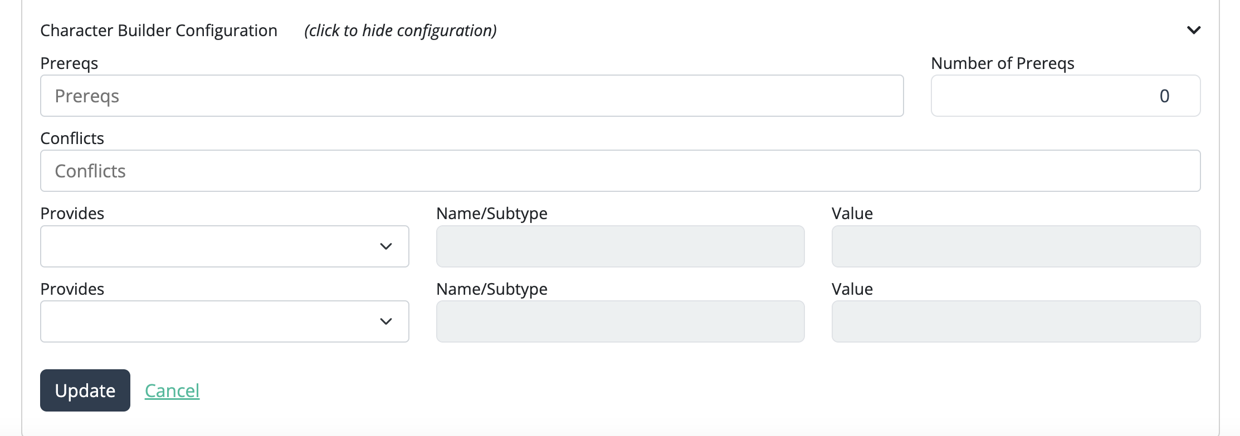
Task: Click the "Conflicts" label above its field
Action: [x=72, y=138]
